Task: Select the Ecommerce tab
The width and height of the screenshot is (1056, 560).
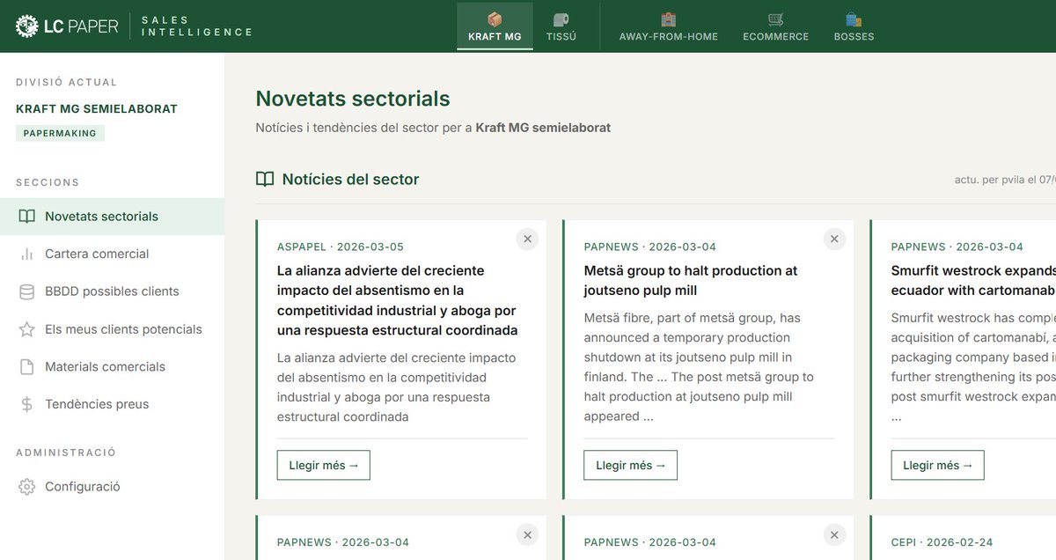Action: (775, 26)
